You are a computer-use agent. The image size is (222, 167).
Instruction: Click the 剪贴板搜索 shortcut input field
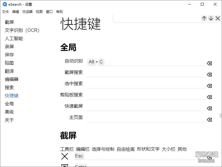click(146, 96)
